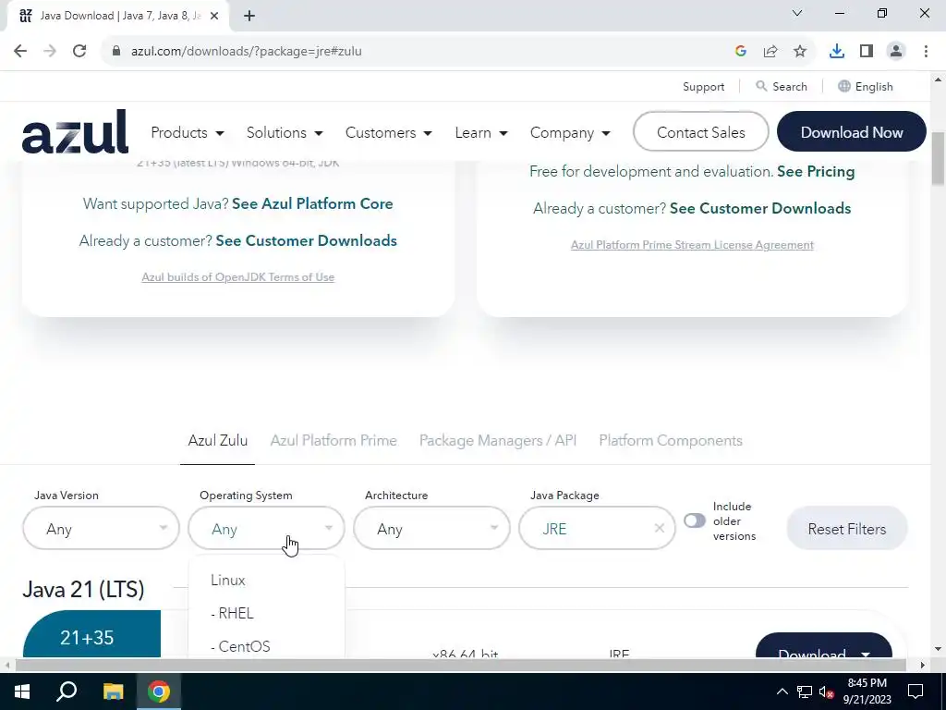Click horizontal scrollbar thumb
Image resolution: width=946 pixels, height=710 pixels.
point(461,665)
